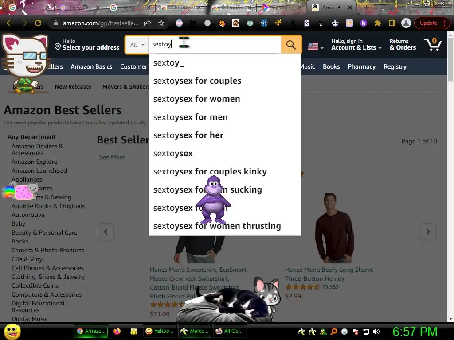The width and height of the screenshot is (454, 340).
Task: Click the paw print extension icon
Action: (236, 23)
